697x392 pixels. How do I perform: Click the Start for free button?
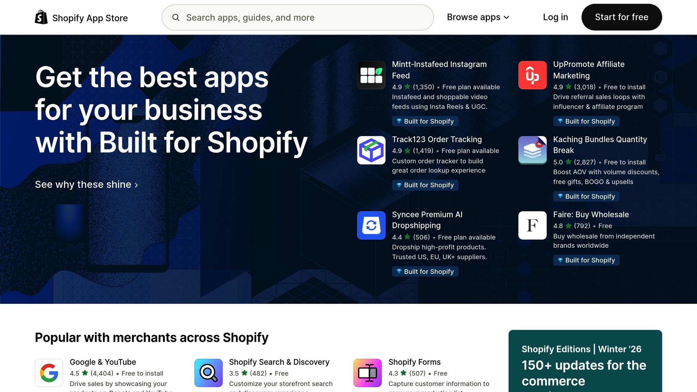point(621,17)
